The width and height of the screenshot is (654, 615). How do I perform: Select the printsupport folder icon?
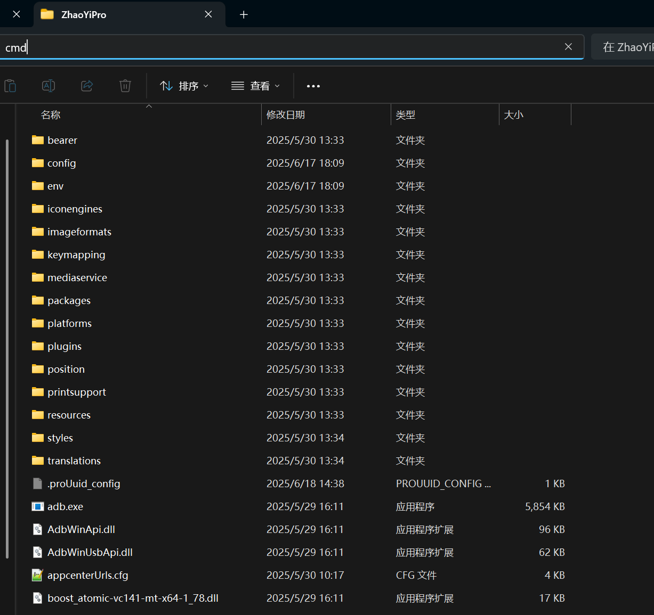[37, 392]
